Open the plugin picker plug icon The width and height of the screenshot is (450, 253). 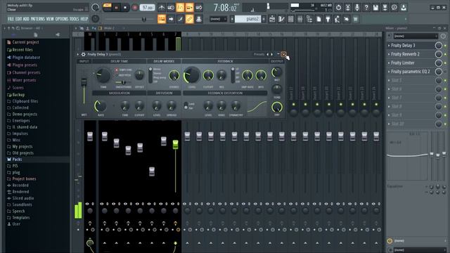328,19
